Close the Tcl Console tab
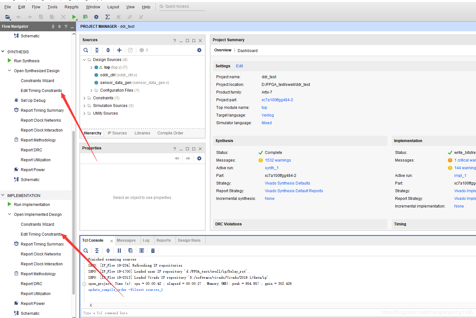Image resolution: width=476 pixels, height=318 pixels. [112, 241]
